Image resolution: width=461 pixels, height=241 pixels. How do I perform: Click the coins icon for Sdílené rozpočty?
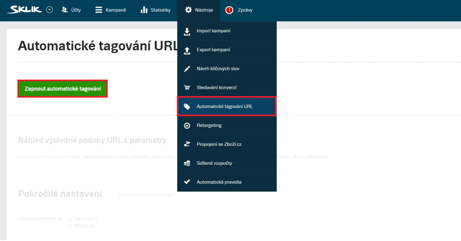coord(187,163)
